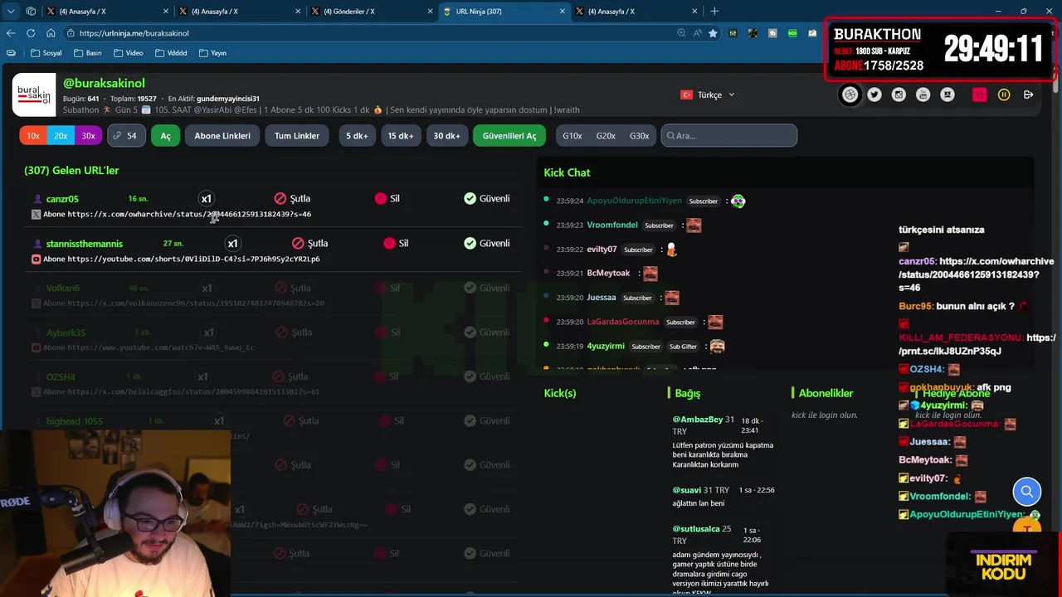
Task: Open the Vdddd bookmarks folder
Action: click(x=171, y=53)
